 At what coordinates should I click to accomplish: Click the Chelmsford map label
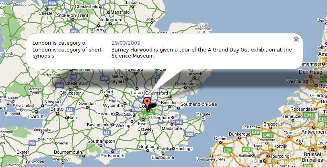pos(156,93)
